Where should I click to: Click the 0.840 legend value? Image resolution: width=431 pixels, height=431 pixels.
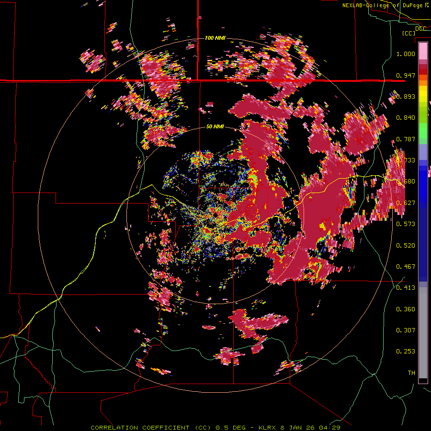pyautogui.click(x=406, y=118)
